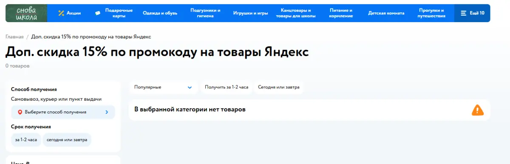Select Игрушки и игры category
Screen dimensions: 510x164
coord(251,13)
